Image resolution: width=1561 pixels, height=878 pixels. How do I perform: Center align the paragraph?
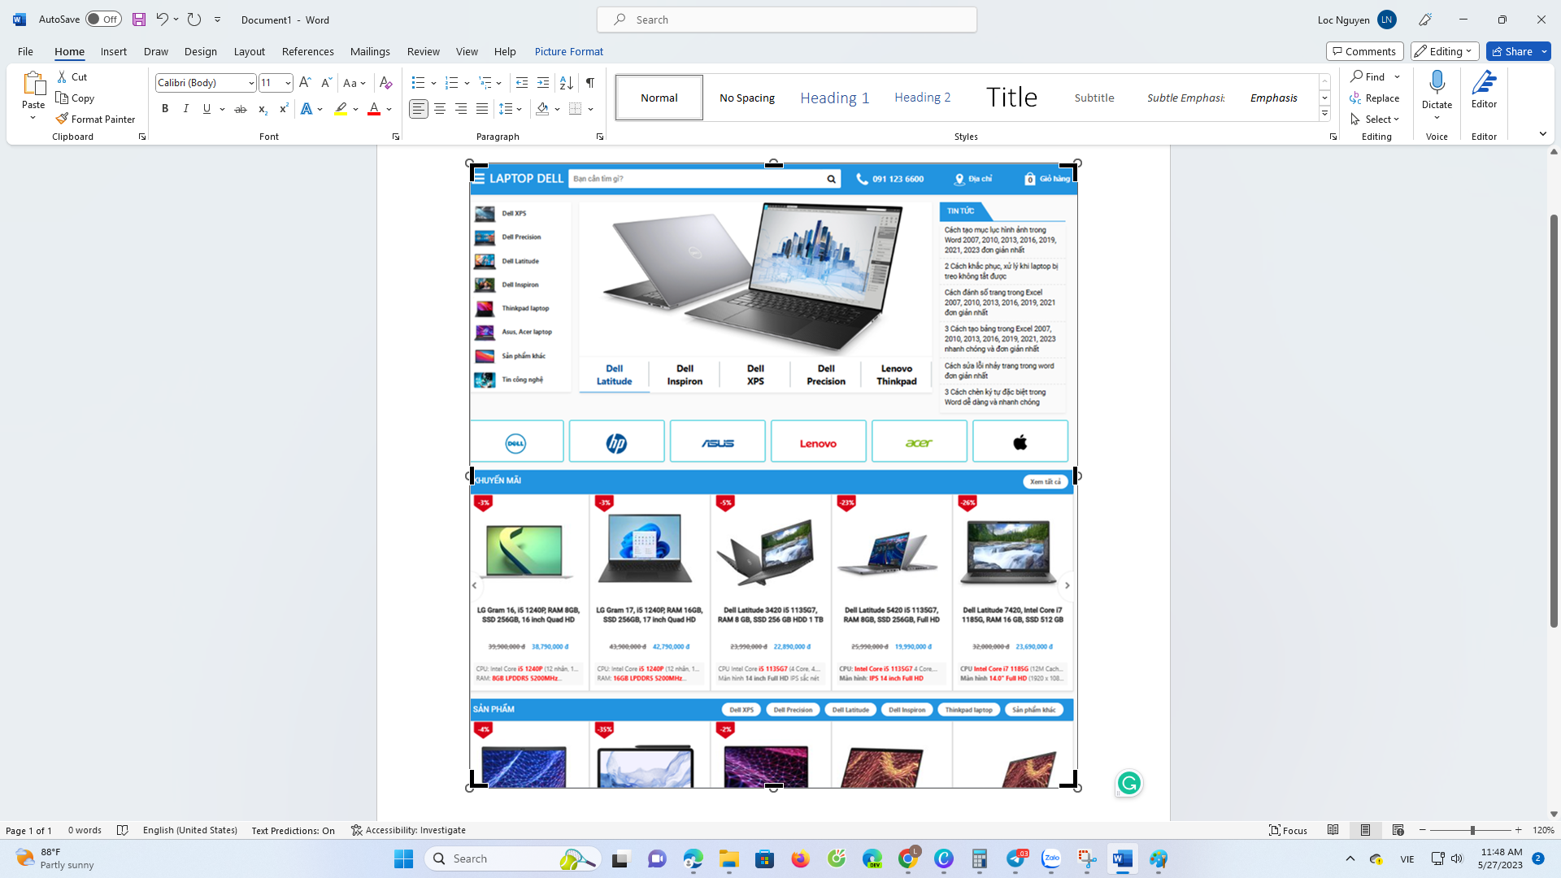(440, 109)
